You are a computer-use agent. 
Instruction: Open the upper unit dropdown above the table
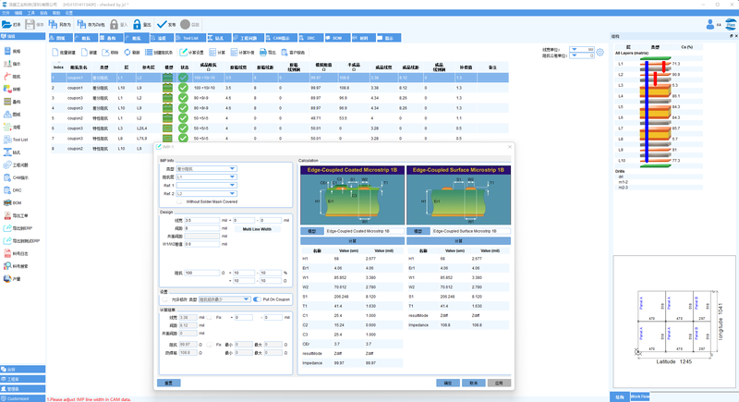[582, 49]
